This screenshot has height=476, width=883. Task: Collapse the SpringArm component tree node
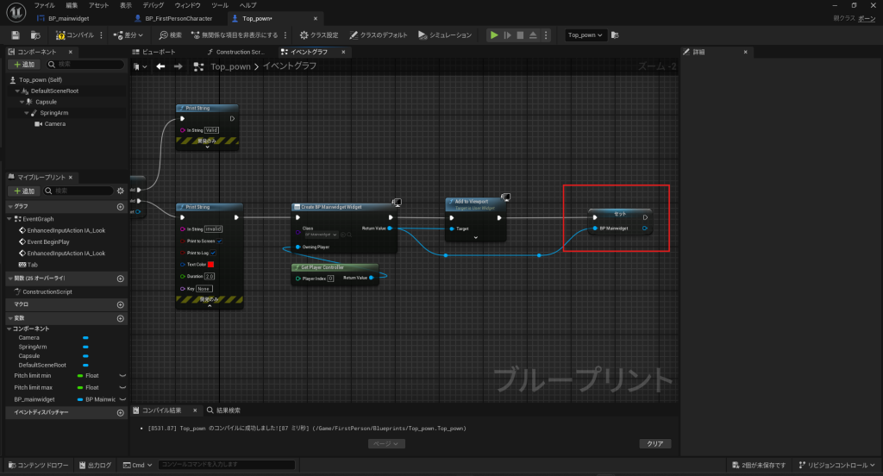27,112
